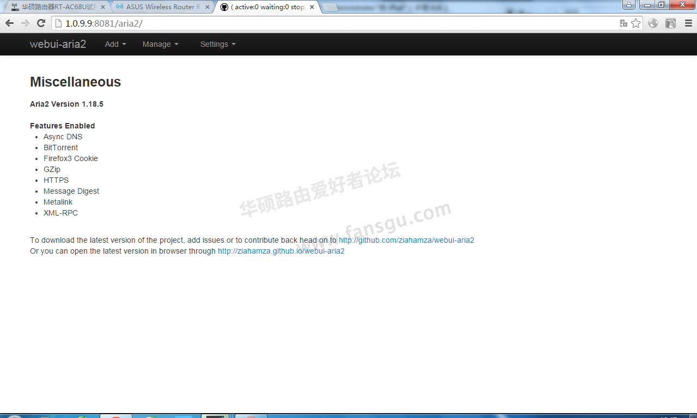Click the extension icon beside the Chrome menu
The width and height of the screenshot is (697, 418).
671,23
